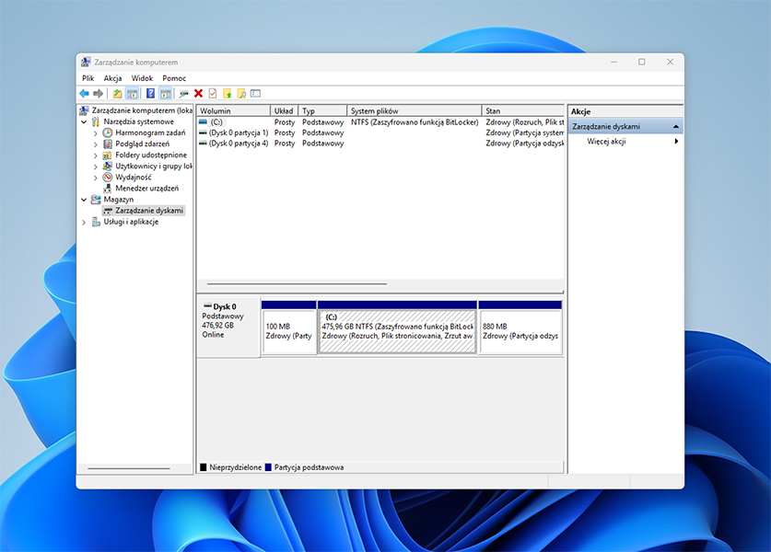Expand the Wydajność node
This screenshot has width=771, height=552.
coord(96,178)
